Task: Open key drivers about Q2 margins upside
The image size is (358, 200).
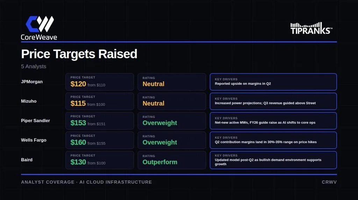Action: 273,82
